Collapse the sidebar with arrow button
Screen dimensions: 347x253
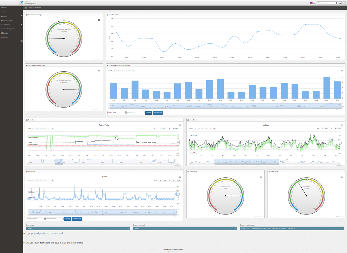click(x=22, y=41)
